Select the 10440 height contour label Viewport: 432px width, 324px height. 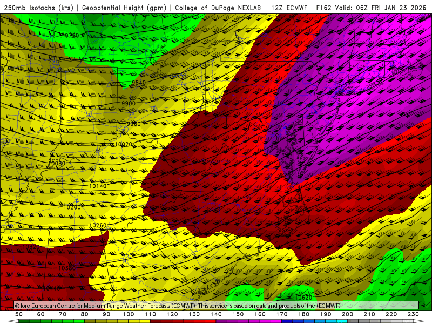coord(51,288)
